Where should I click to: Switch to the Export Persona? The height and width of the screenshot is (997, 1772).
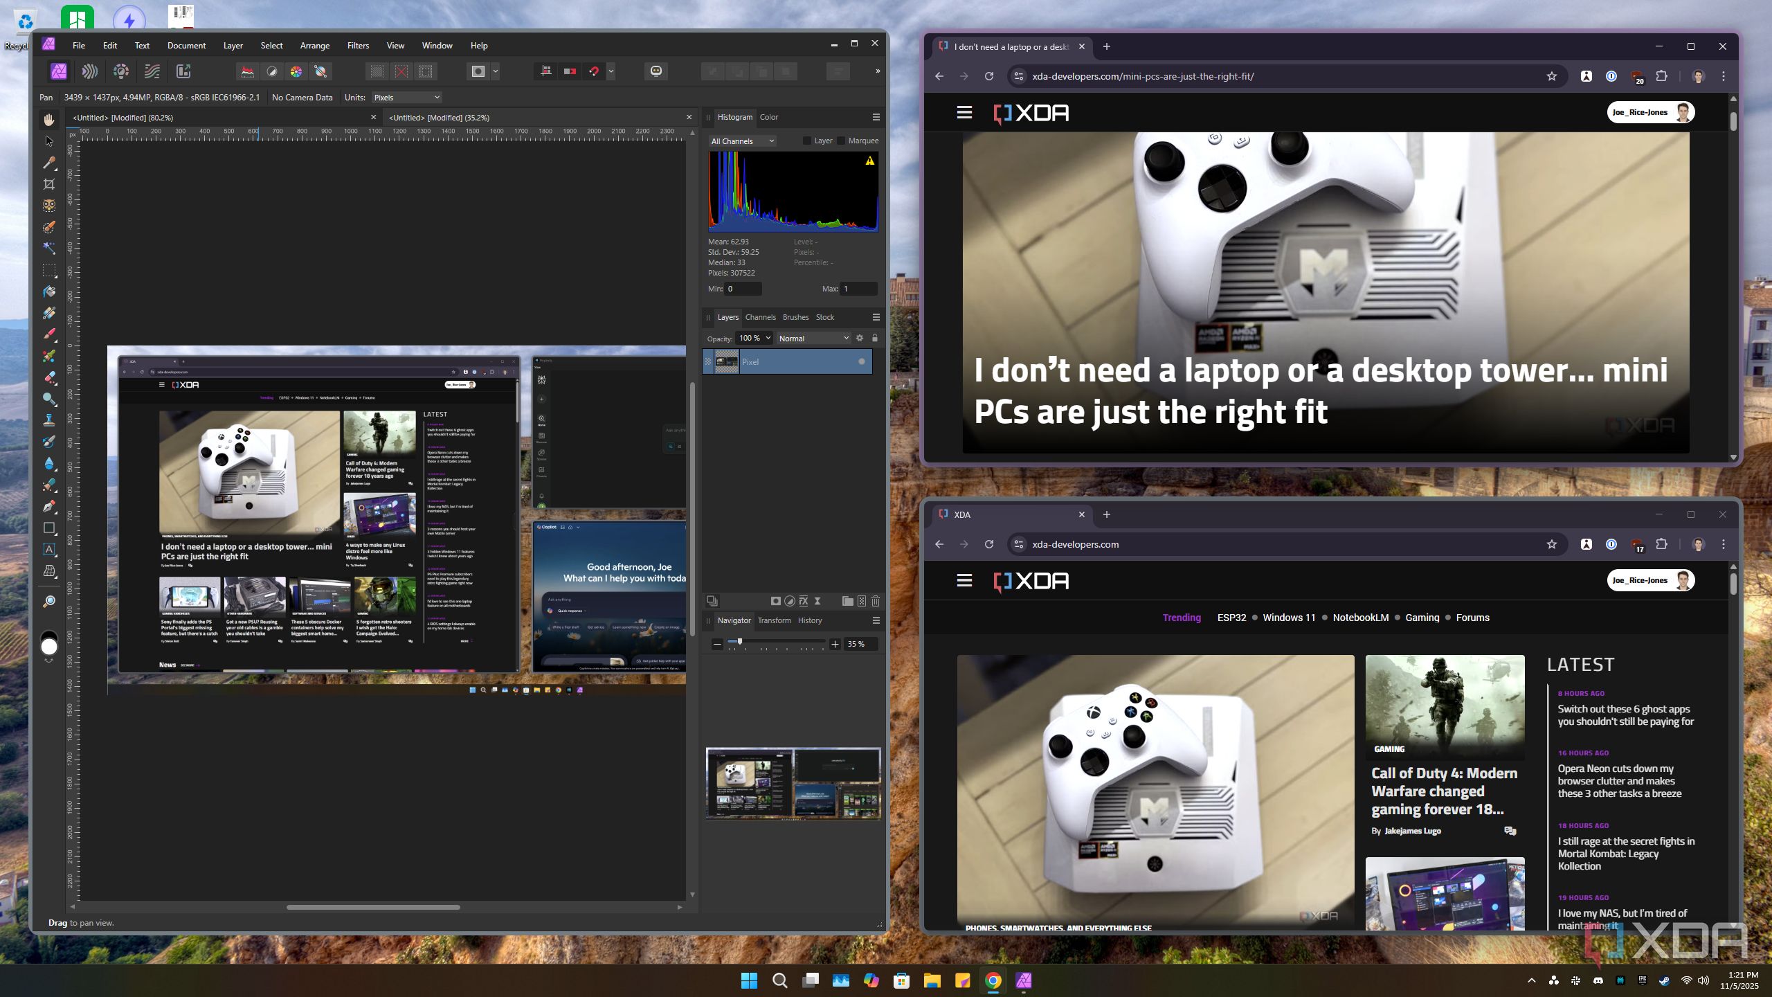click(183, 71)
